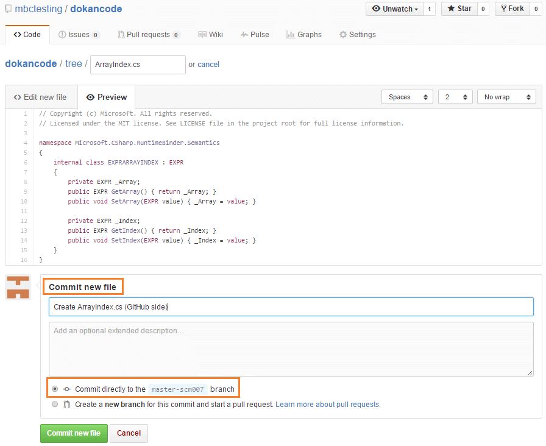Open the Wiki page icon

[x=204, y=35]
